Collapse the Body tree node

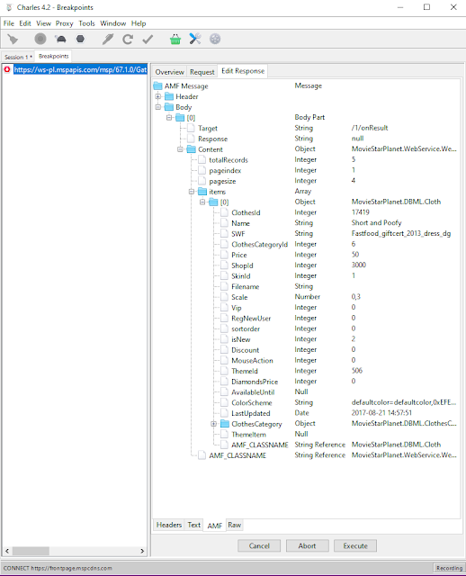(158, 107)
